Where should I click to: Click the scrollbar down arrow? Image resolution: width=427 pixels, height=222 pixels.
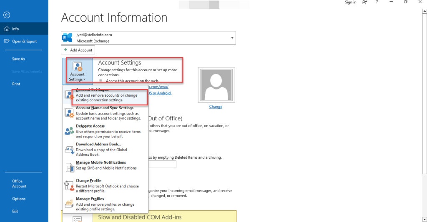tap(424, 219)
